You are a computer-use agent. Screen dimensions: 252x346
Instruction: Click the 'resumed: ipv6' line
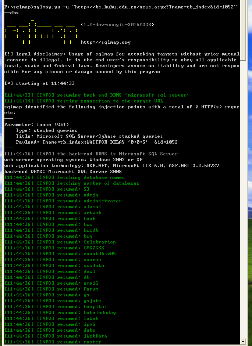pos(50,324)
